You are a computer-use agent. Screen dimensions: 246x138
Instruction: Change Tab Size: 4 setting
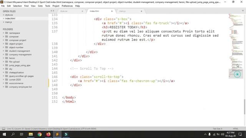point(218,129)
